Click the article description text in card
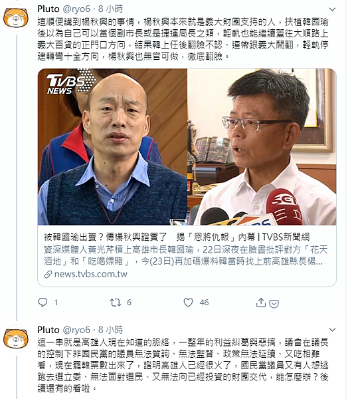The height and width of the screenshot is (399, 352). point(185,255)
